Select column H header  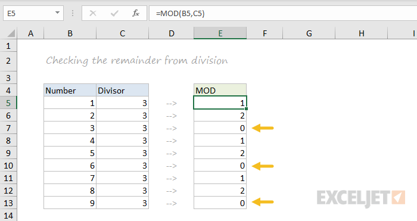pyautogui.click(x=362, y=33)
